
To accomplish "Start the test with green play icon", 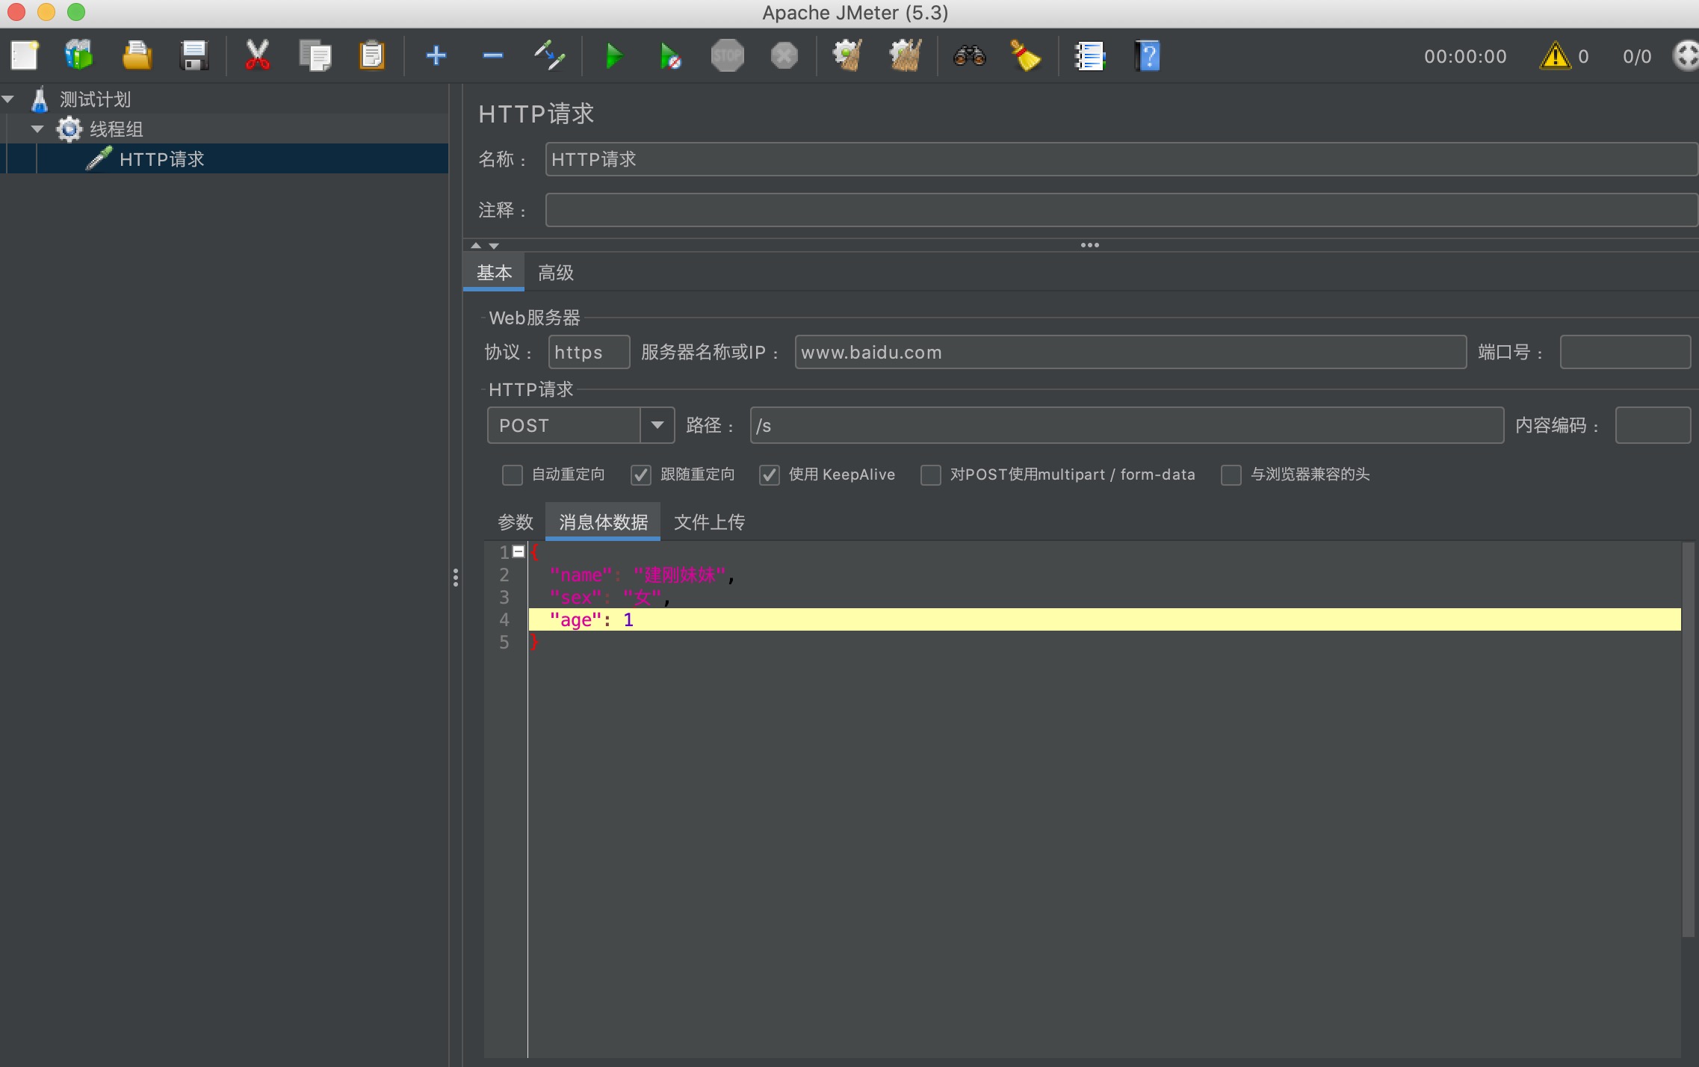I will 614,56.
